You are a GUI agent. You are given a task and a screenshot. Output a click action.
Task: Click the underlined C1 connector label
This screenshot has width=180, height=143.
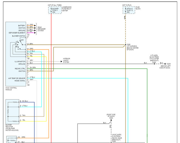click(28, 34)
